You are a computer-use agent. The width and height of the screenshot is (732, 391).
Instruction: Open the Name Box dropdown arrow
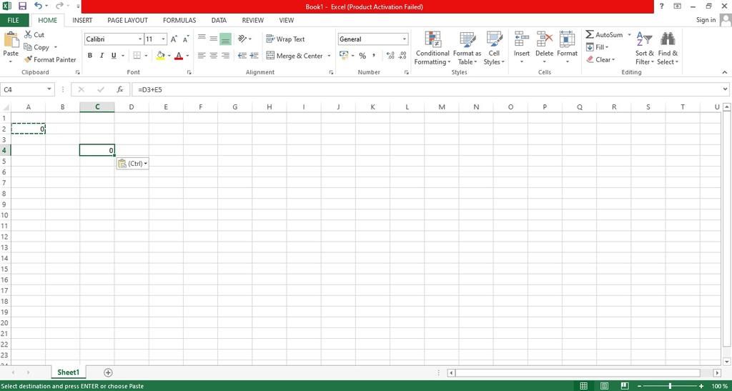(x=49, y=89)
